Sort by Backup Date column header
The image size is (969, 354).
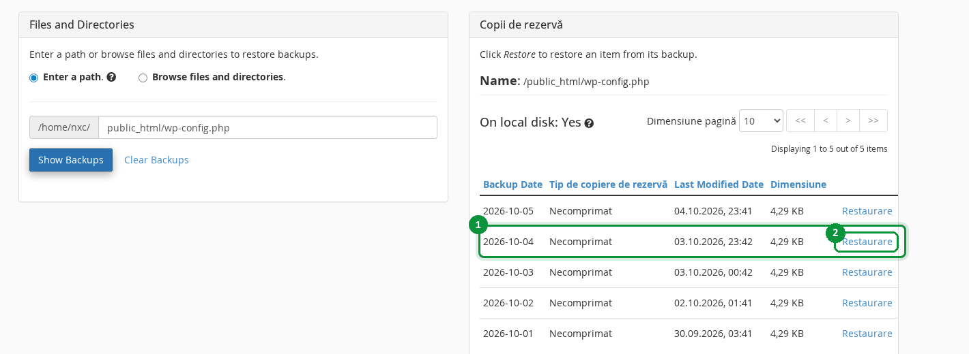(512, 184)
